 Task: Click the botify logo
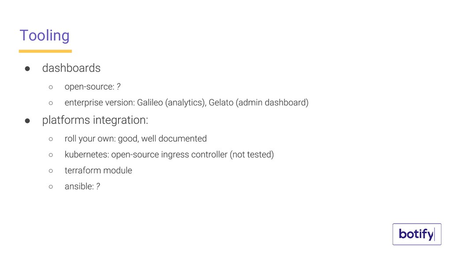tap(417, 234)
